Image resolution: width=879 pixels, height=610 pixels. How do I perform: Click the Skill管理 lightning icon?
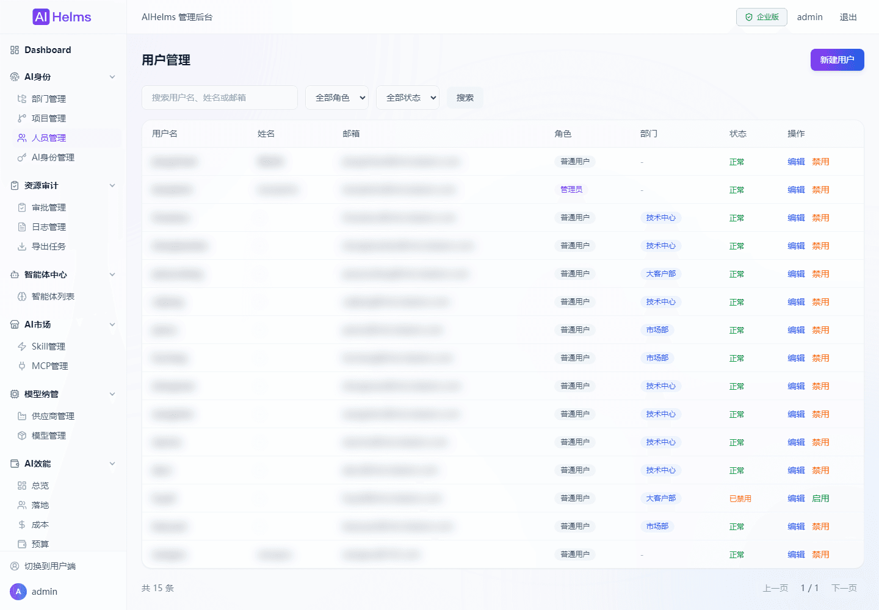(x=22, y=346)
